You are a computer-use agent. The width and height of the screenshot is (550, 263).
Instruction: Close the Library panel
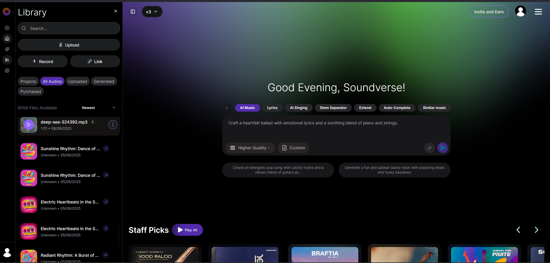(x=116, y=11)
